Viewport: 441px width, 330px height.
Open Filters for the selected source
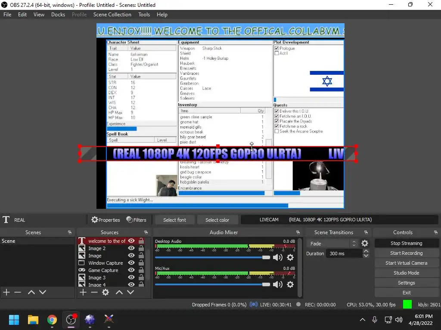[x=137, y=220]
